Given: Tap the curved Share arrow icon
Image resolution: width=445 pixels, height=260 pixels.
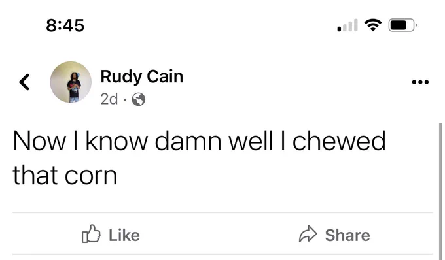Looking at the screenshot, I should pyautogui.click(x=308, y=234).
